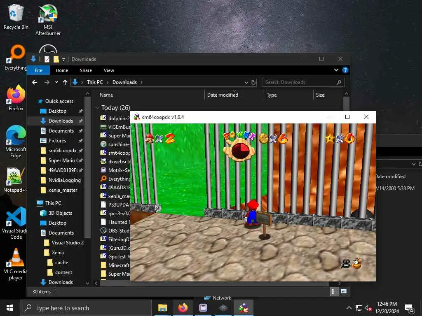Open address bar history dropdown

(x=246, y=82)
